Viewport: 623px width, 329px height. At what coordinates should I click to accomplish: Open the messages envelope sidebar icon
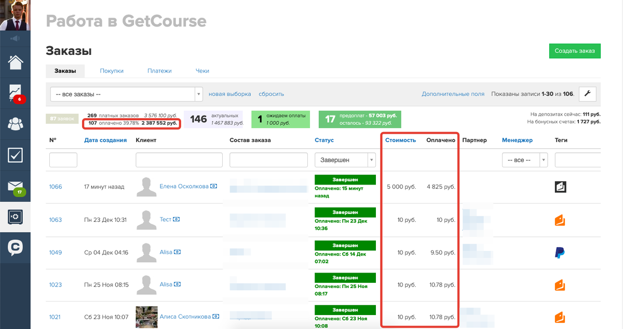(x=15, y=187)
